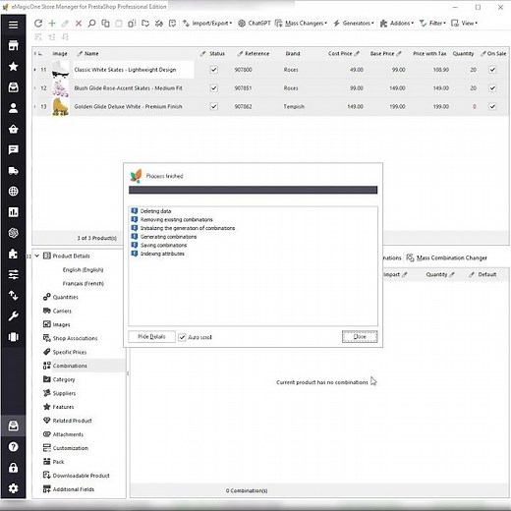Image resolution: width=511 pixels, height=511 pixels.
Task: Open the help question mark icon in the sidebar
Action: coord(14,447)
